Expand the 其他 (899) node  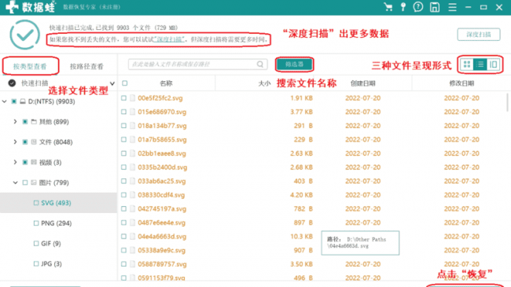[x=15, y=122]
